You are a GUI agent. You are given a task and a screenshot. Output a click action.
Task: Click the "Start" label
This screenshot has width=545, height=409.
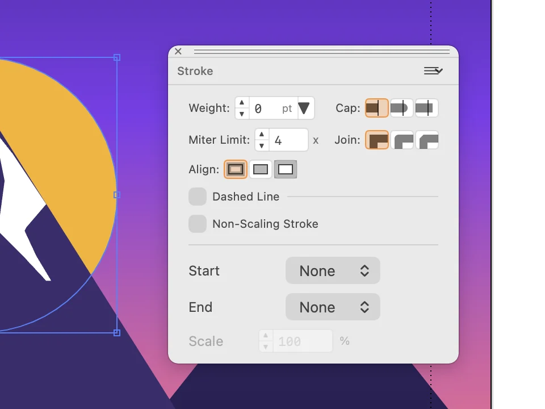(x=204, y=271)
